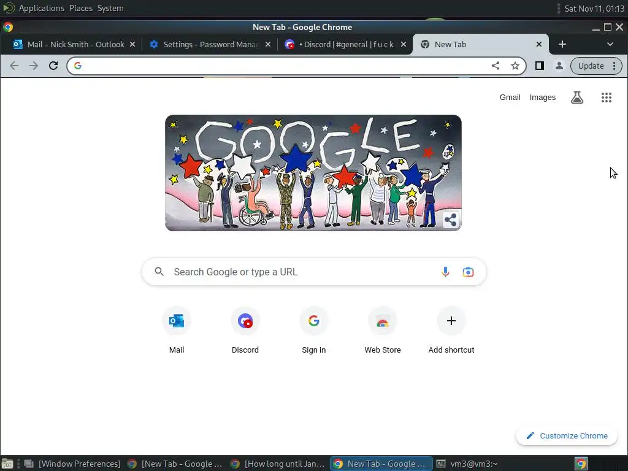Open the Google Doodle image

point(313,172)
